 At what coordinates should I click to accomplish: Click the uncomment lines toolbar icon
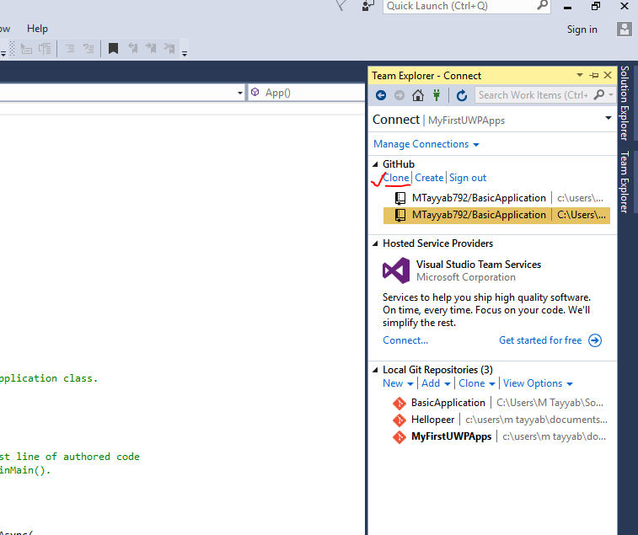(x=88, y=49)
